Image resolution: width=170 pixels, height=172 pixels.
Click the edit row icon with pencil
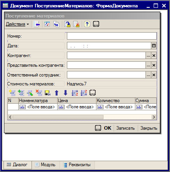[30, 93]
